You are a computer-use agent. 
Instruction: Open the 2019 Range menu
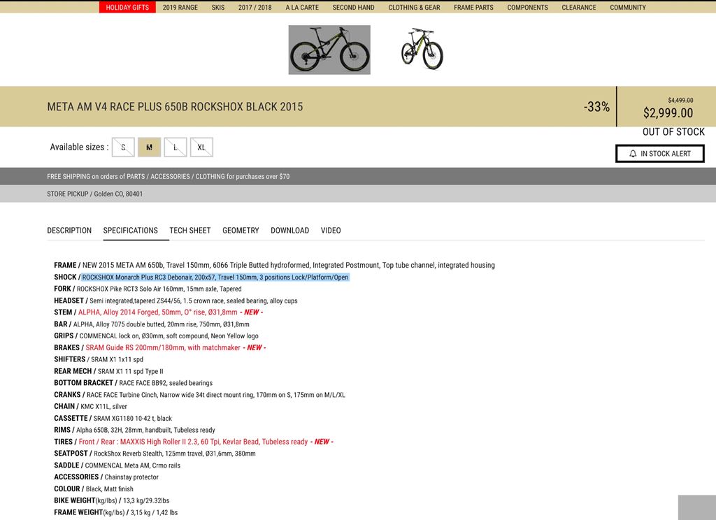(x=180, y=7)
